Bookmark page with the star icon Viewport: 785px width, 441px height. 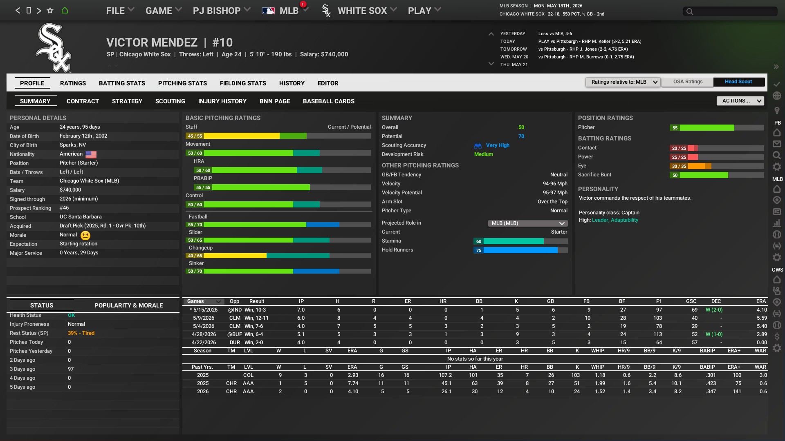pos(50,11)
